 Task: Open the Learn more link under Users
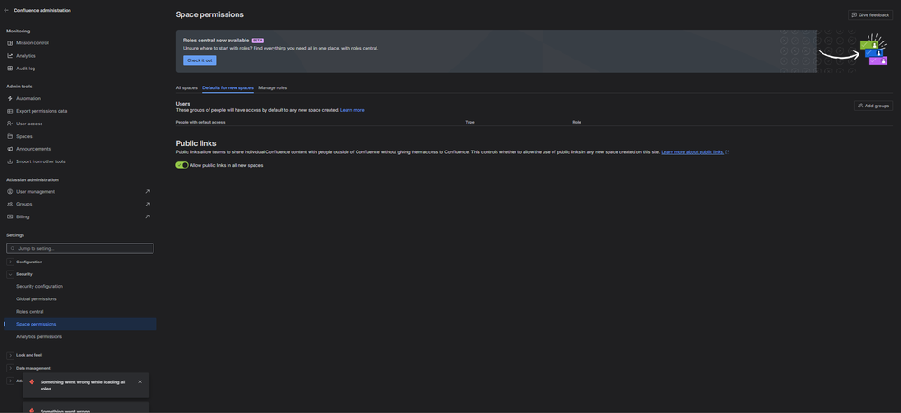click(352, 110)
